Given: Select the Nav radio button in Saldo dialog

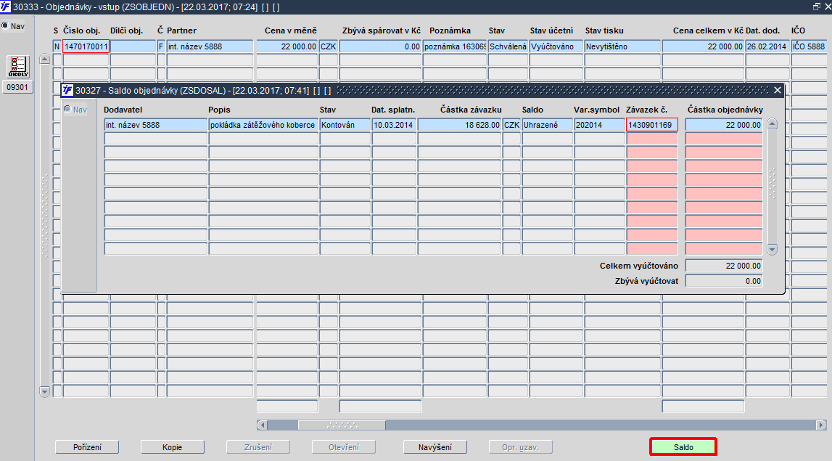Looking at the screenshot, I should pyautogui.click(x=67, y=109).
